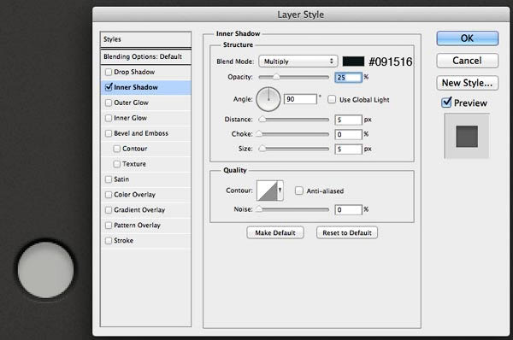Viewport: 513px width, 340px height.
Task: Click the OK button
Action: (467, 38)
